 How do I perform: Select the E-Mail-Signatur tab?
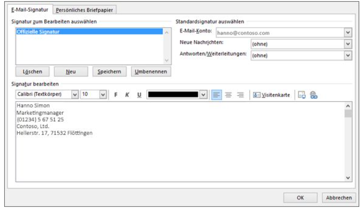[30, 10]
